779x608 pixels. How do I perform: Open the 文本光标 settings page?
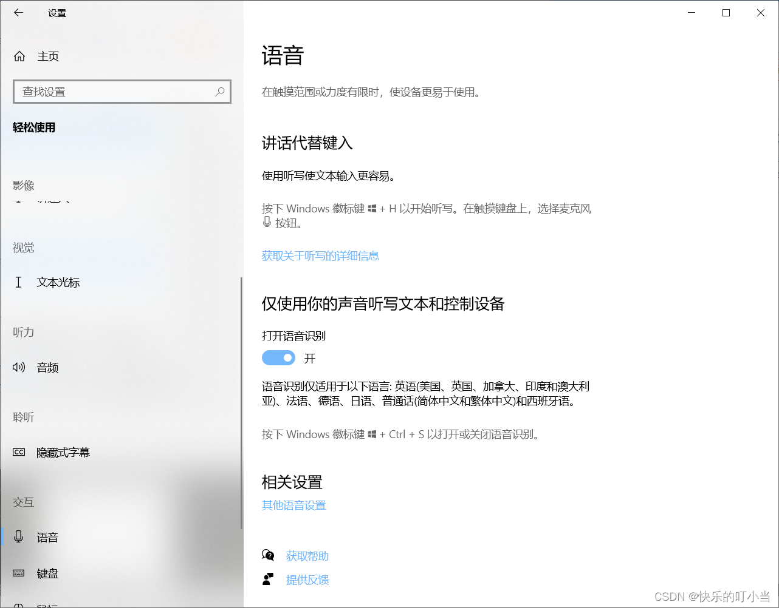pyautogui.click(x=122, y=282)
